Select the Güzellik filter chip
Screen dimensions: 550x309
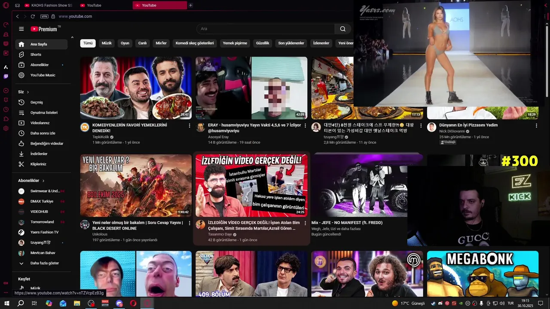tap(263, 43)
